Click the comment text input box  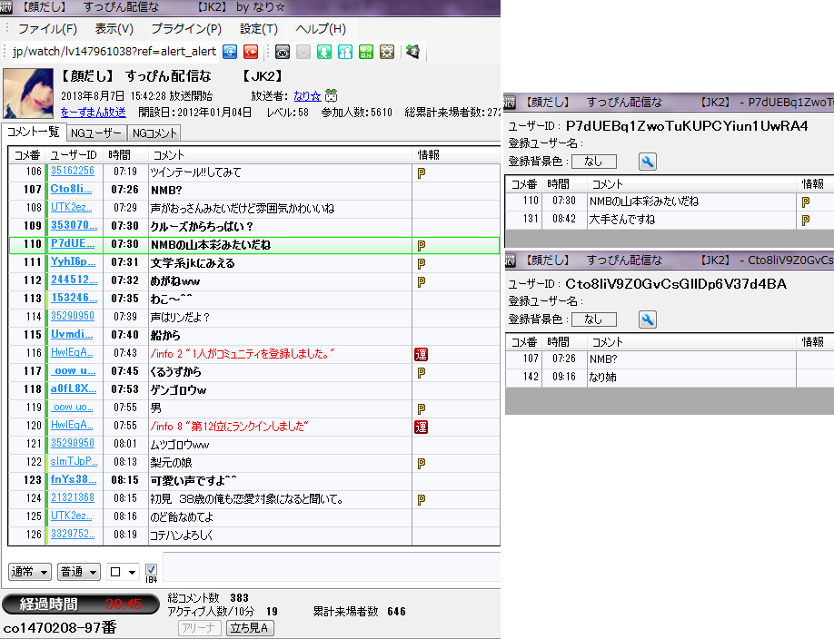point(332,568)
